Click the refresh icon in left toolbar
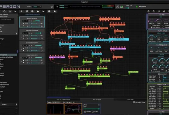The height and width of the screenshot is (115, 169). pyautogui.click(x=4, y=11)
